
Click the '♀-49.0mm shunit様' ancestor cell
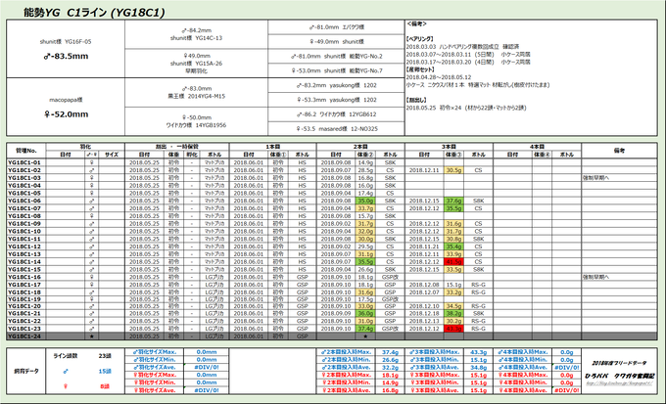click(x=336, y=42)
